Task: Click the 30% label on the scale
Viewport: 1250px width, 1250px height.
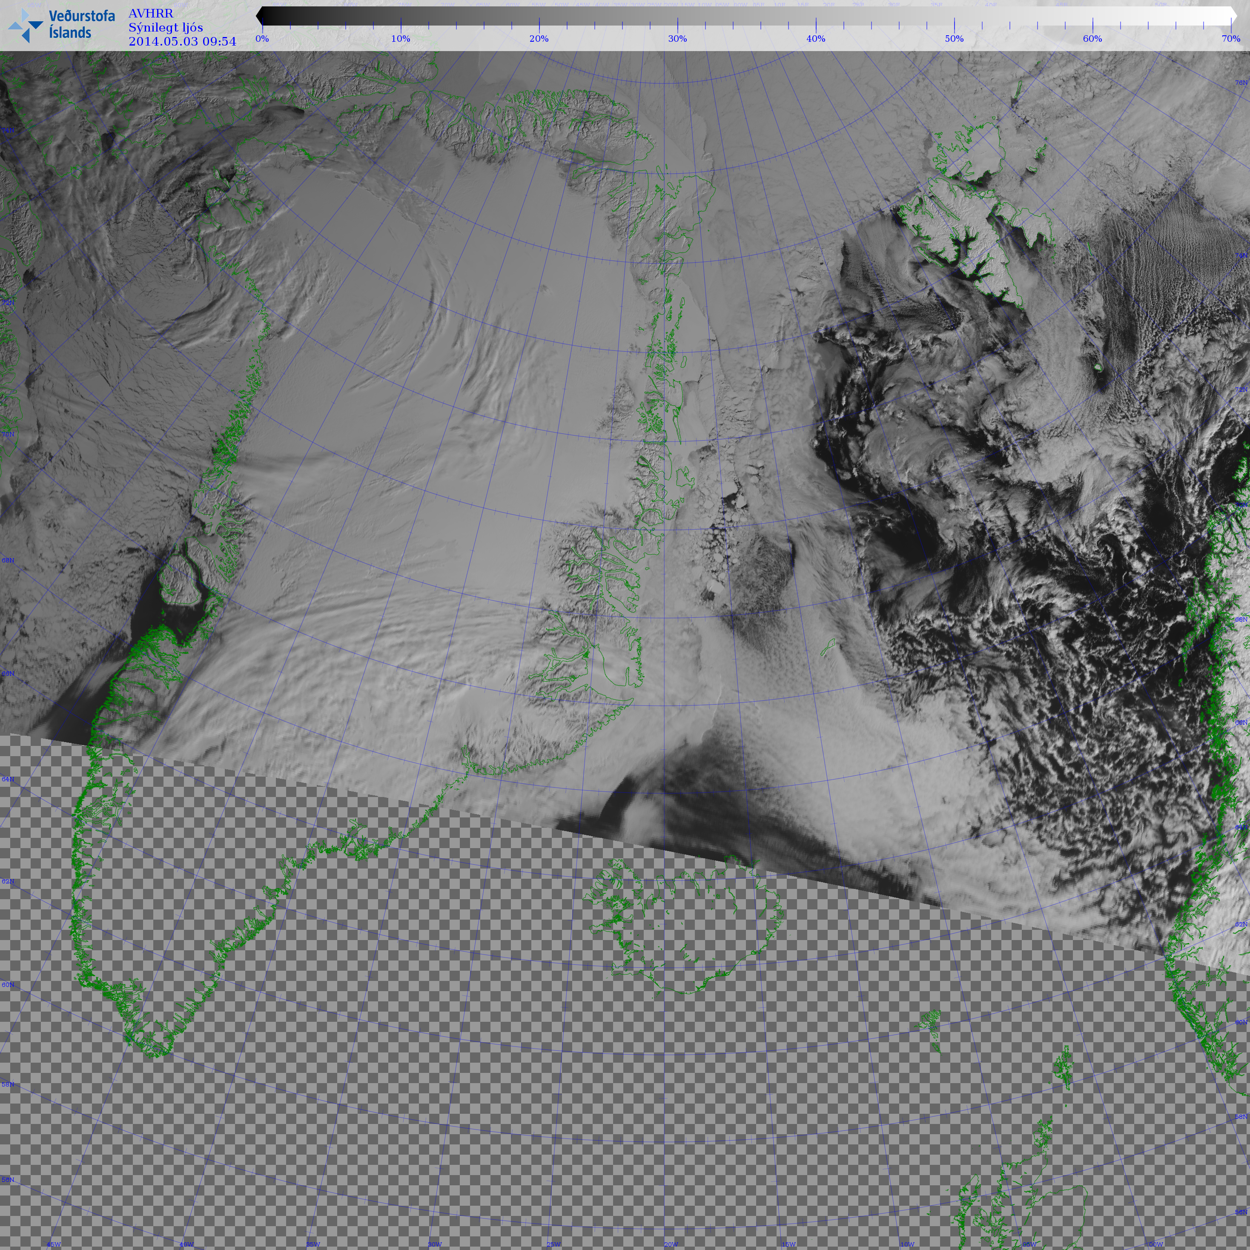Action: pos(677,39)
